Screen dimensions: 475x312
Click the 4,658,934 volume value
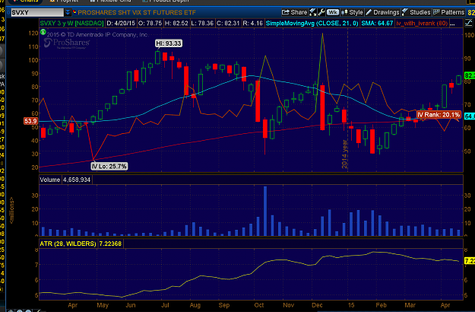[77, 180]
